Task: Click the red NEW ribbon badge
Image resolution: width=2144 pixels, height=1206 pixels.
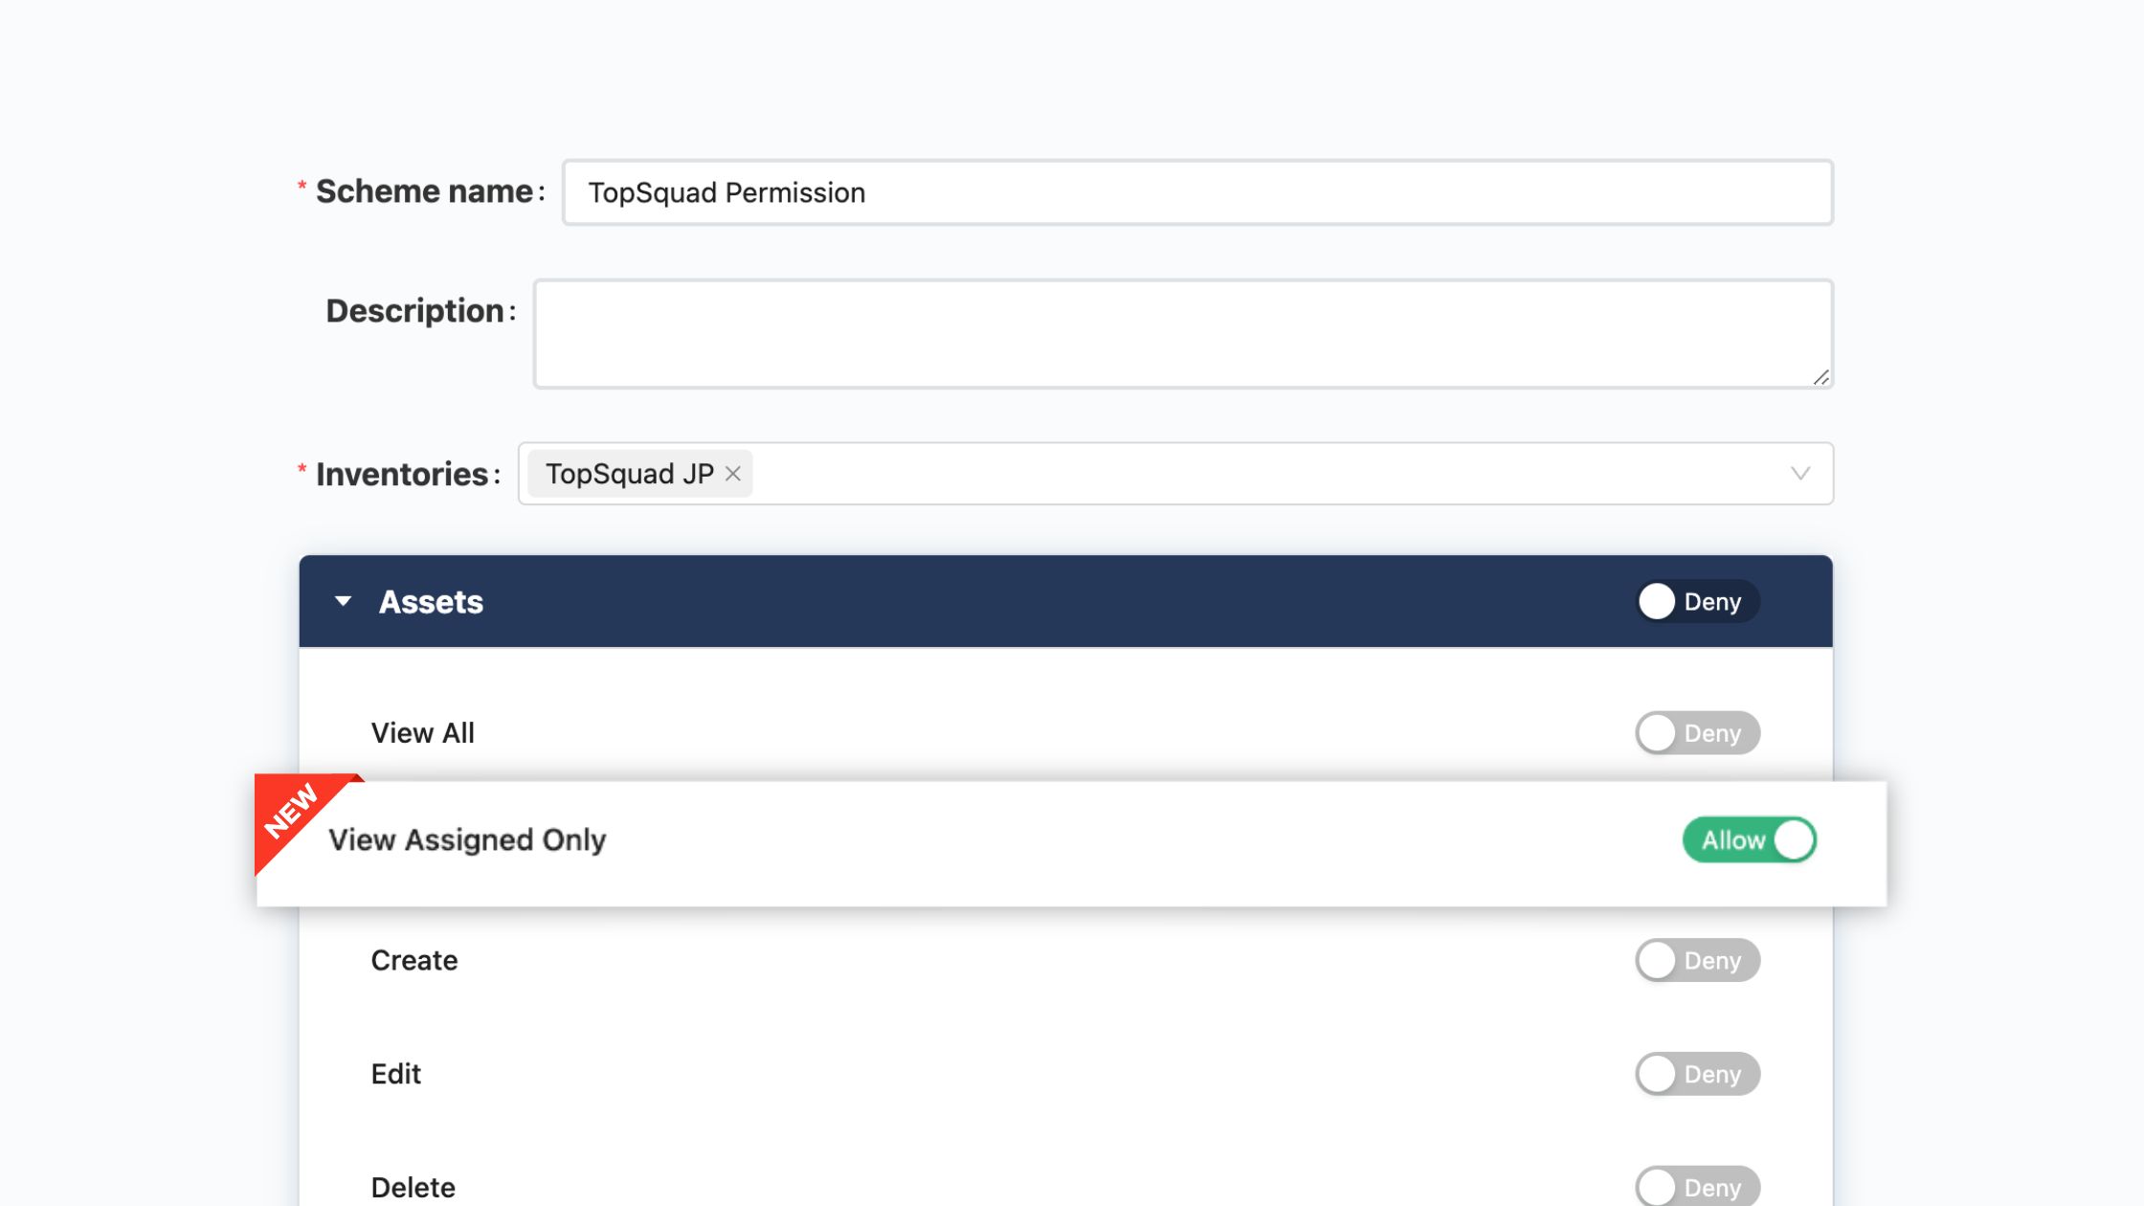Action: pos(291,812)
